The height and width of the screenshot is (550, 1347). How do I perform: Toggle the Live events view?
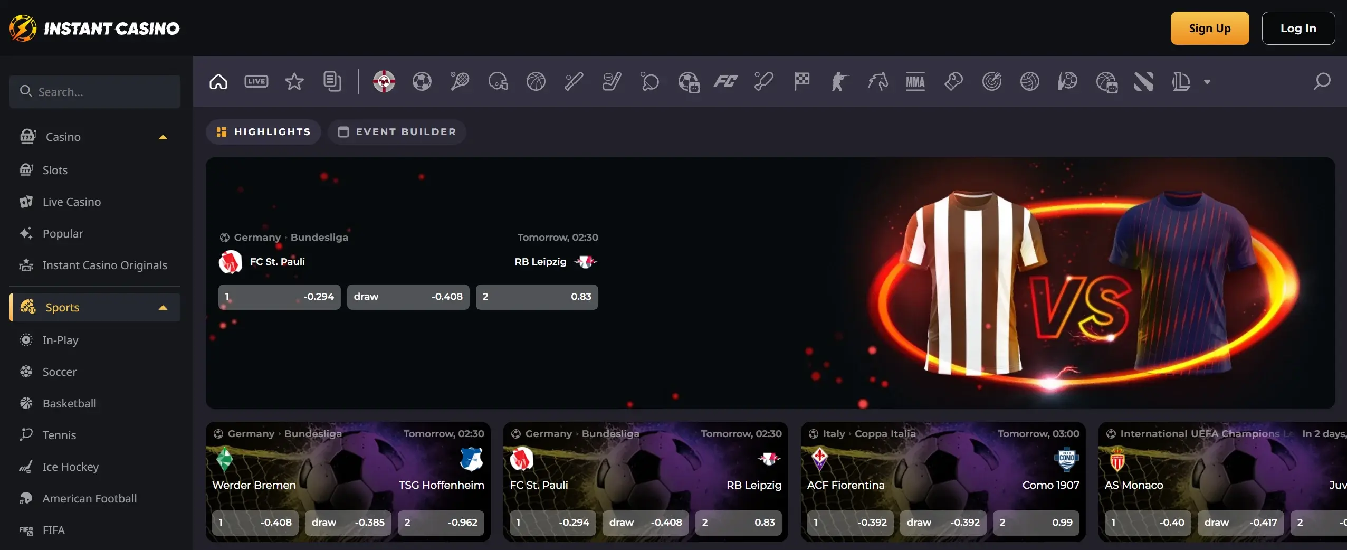pyautogui.click(x=256, y=82)
